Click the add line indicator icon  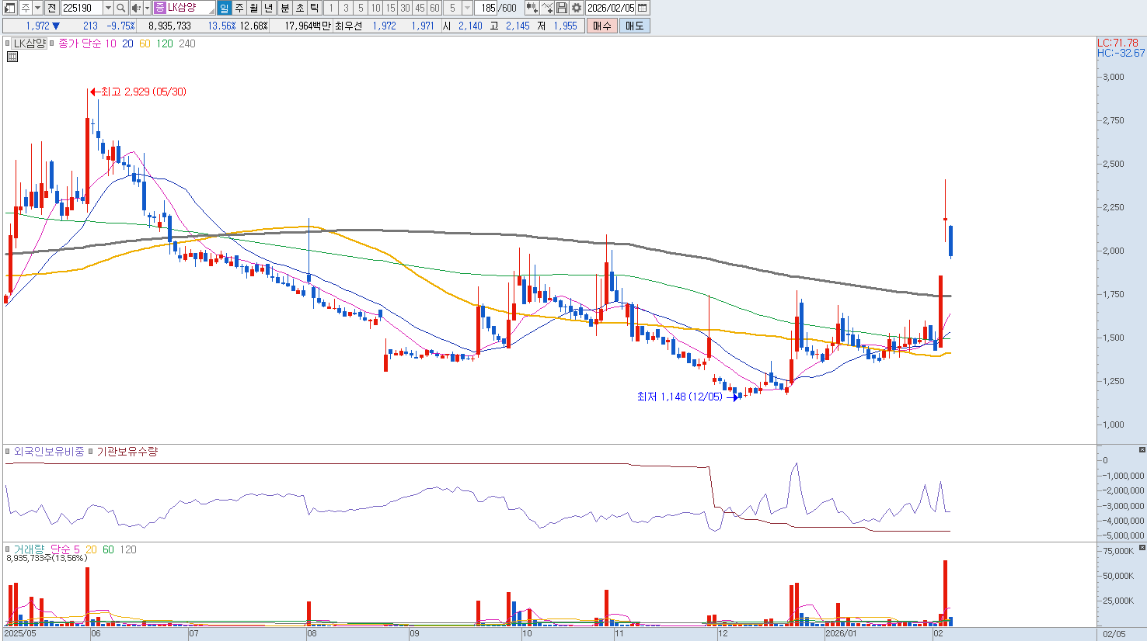[x=547, y=8]
